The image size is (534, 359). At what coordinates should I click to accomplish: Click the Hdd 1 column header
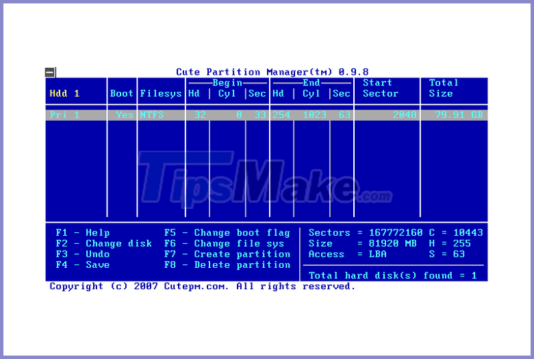[64, 93]
